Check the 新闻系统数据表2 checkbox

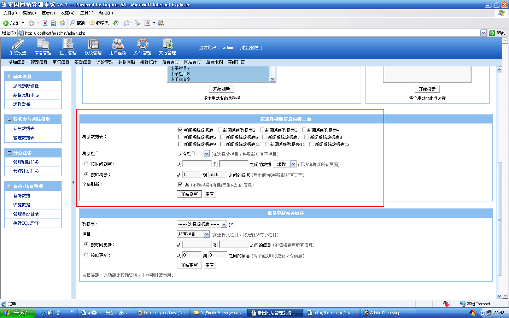(x=220, y=130)
